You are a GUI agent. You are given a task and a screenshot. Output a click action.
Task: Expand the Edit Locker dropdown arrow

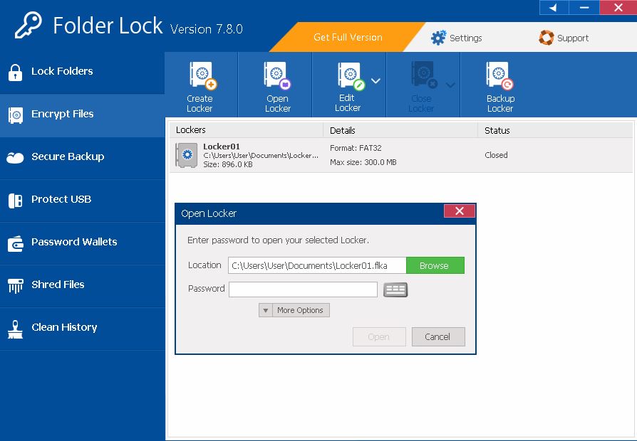376,82
